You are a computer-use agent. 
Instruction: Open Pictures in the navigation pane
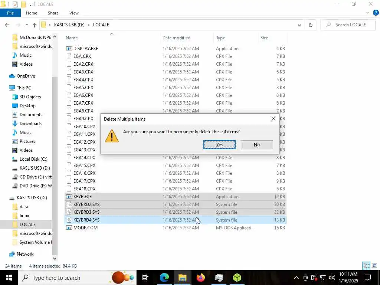coord(27,141)
